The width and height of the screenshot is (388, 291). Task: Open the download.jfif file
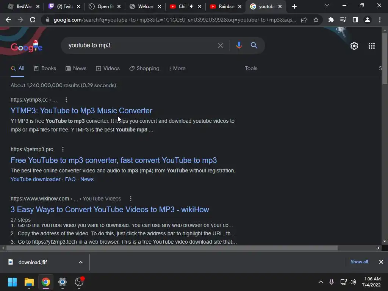(33, 262)
